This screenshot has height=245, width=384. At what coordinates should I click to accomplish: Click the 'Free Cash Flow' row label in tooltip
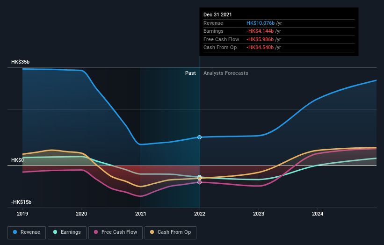click(x=221, y=39)
